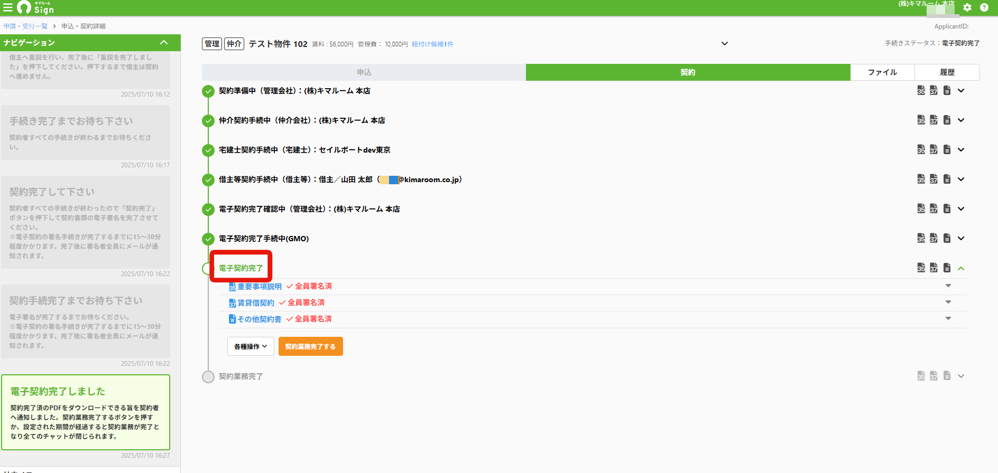
Task: Expand the 契約業務完了 step row
Action: click(961, 376)
